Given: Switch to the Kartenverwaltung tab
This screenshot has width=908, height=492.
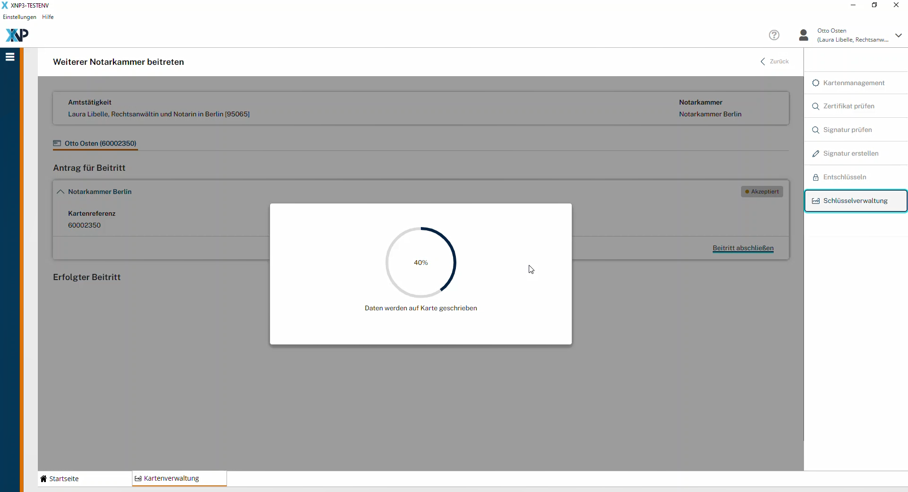Looking at the screenshot, I should coord(179,478).
